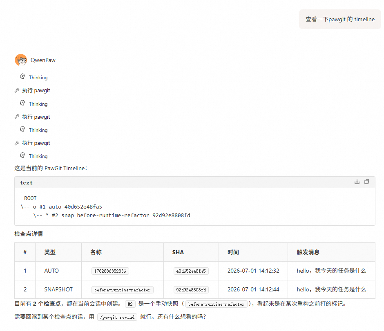Open the first 执行 pawgit tool call

click(32, 91)
